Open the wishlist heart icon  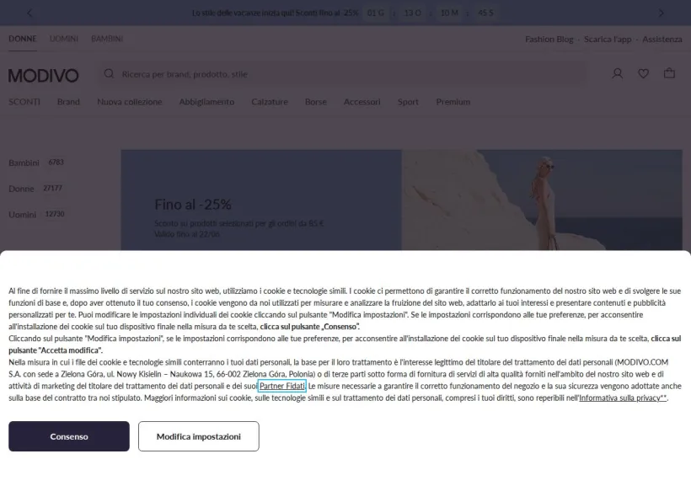pyautogui.click(x=644, y=73)
